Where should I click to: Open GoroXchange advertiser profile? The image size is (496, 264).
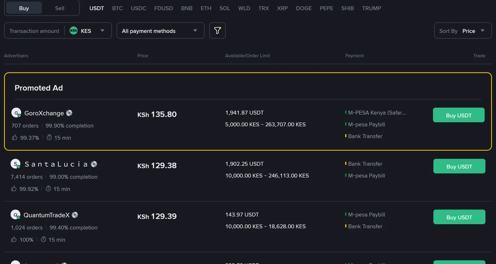pos(44,113)
